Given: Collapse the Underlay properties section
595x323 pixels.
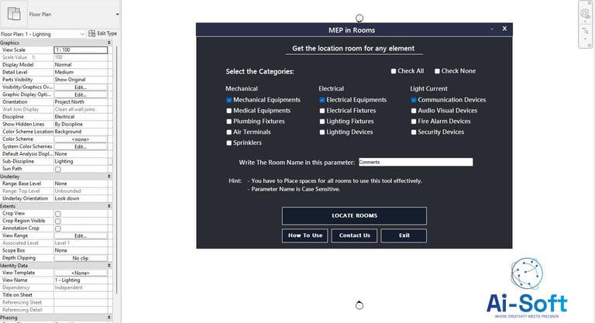Looking at the screenshot, I should coord(109,177).
